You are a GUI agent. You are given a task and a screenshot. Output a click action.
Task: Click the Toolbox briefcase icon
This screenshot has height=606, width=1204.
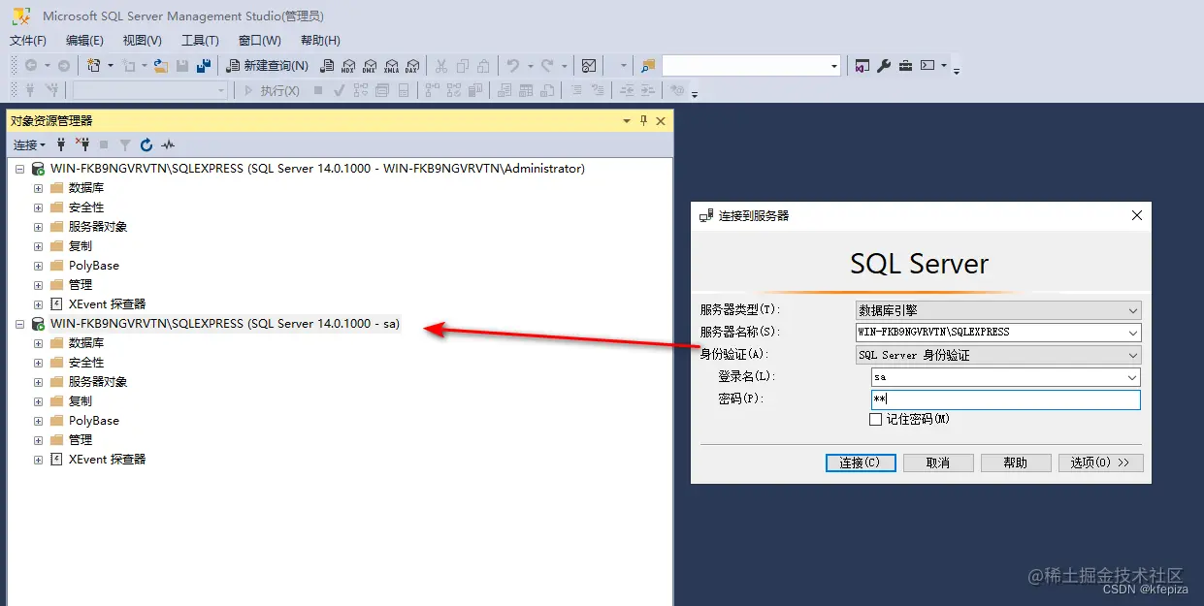click(x=905, y=66)
